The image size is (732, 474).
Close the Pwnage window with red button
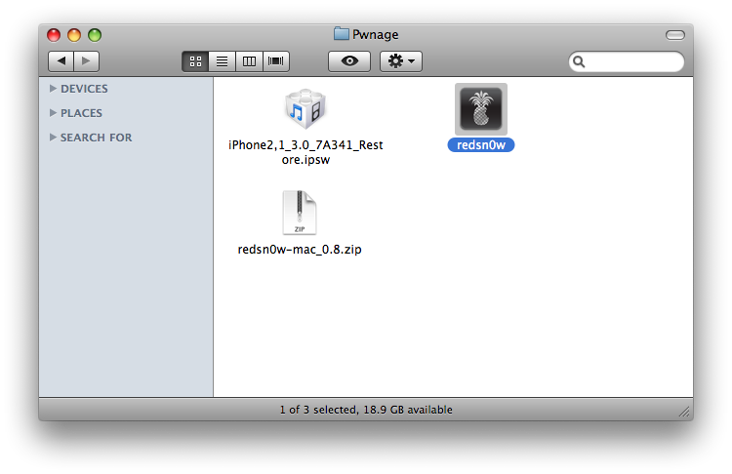click(54, 35)
